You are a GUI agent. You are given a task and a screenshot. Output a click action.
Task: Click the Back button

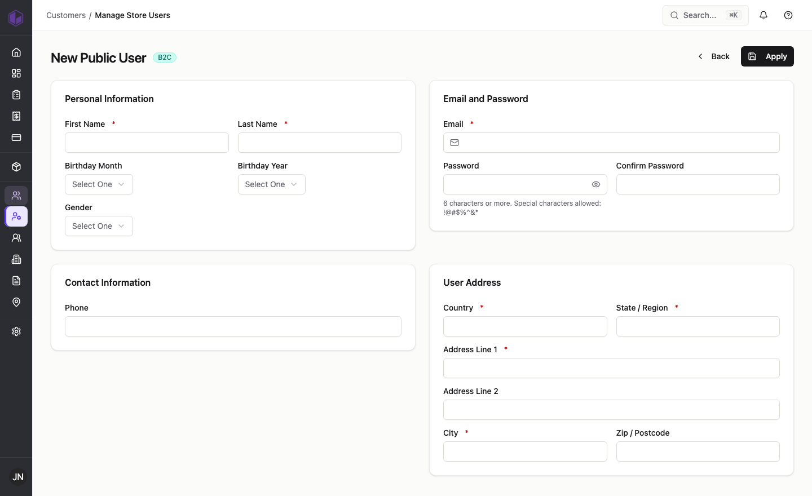click(x=713, y=56)
